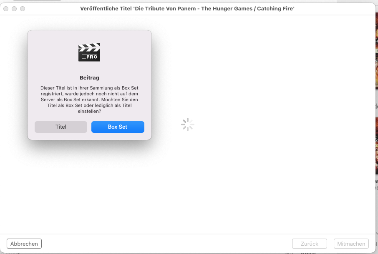Click the Mitmachen button

click(x=351, y=244)
